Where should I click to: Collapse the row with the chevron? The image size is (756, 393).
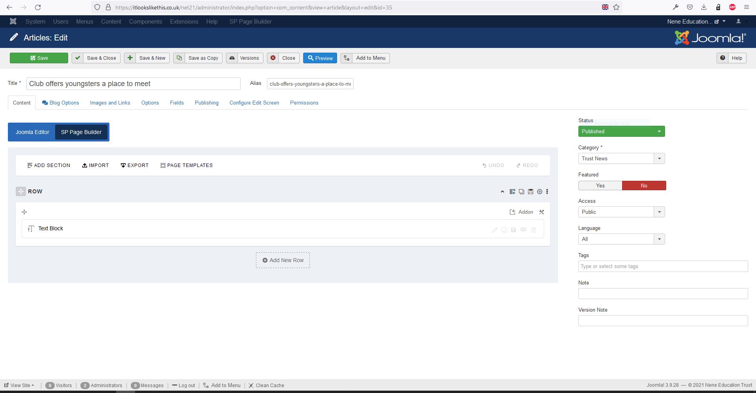point(502,191)
